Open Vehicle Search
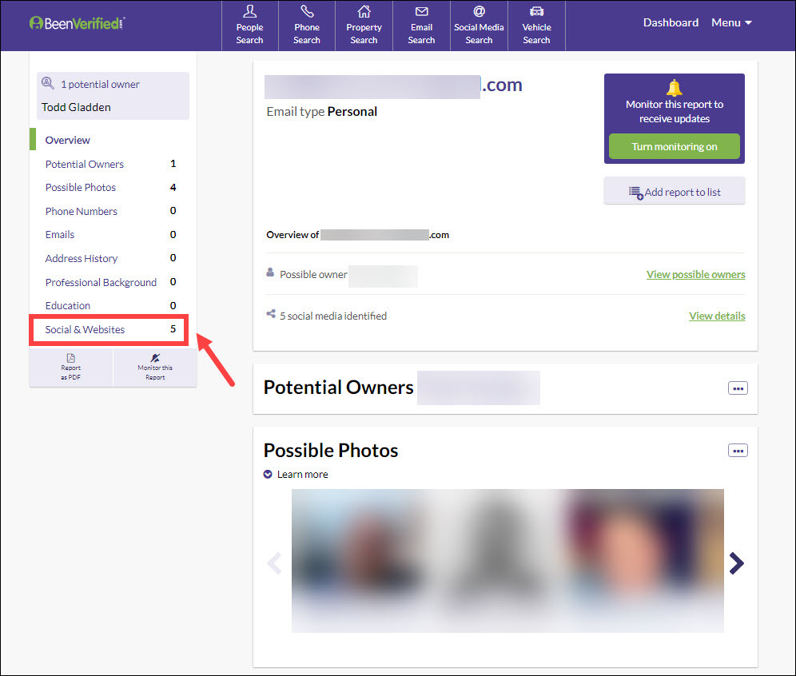This screenshot has width=796, height=676. pos(536,26)
